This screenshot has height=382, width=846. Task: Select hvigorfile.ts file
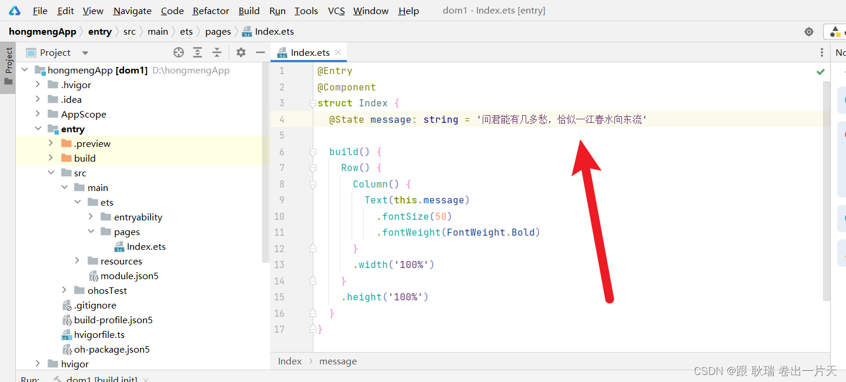point(93,334)
